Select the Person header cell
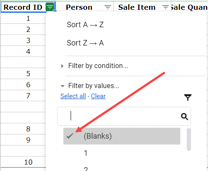 point(85,7)
